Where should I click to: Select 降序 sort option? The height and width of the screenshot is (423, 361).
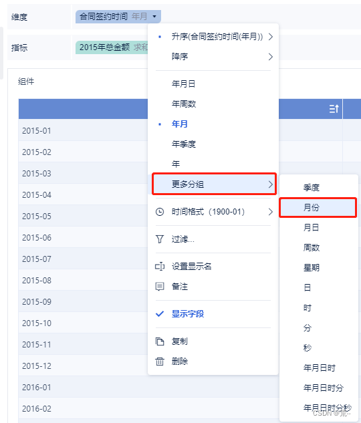tap(213, 57)
